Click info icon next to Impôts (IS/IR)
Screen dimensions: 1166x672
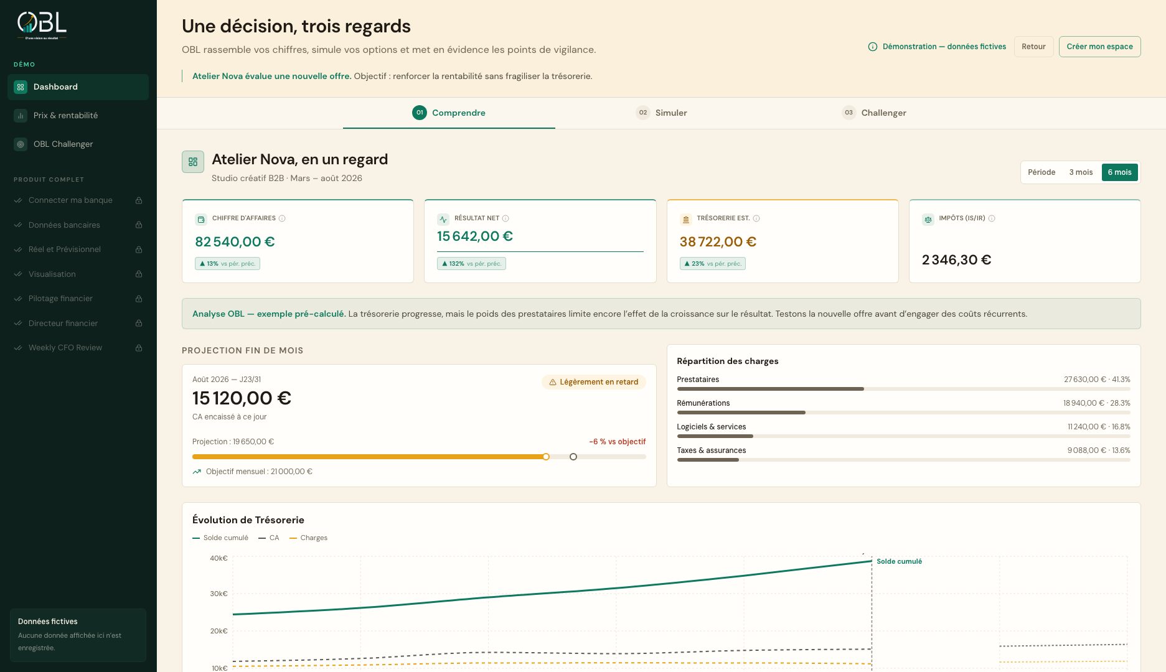click(992, 218)
